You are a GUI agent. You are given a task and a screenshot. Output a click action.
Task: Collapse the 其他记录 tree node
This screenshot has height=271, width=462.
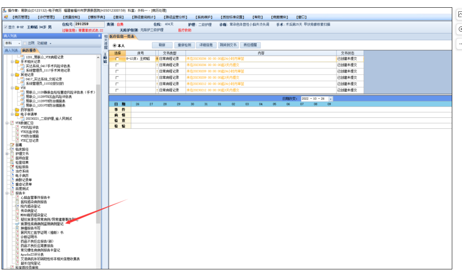tap(12, 75)
